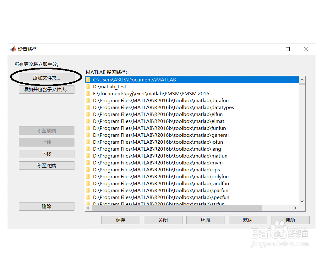Select path D:\matlab_test
The height and width of the screenshot is (255, 327).
pyautogui.click(x=192, y=86)
